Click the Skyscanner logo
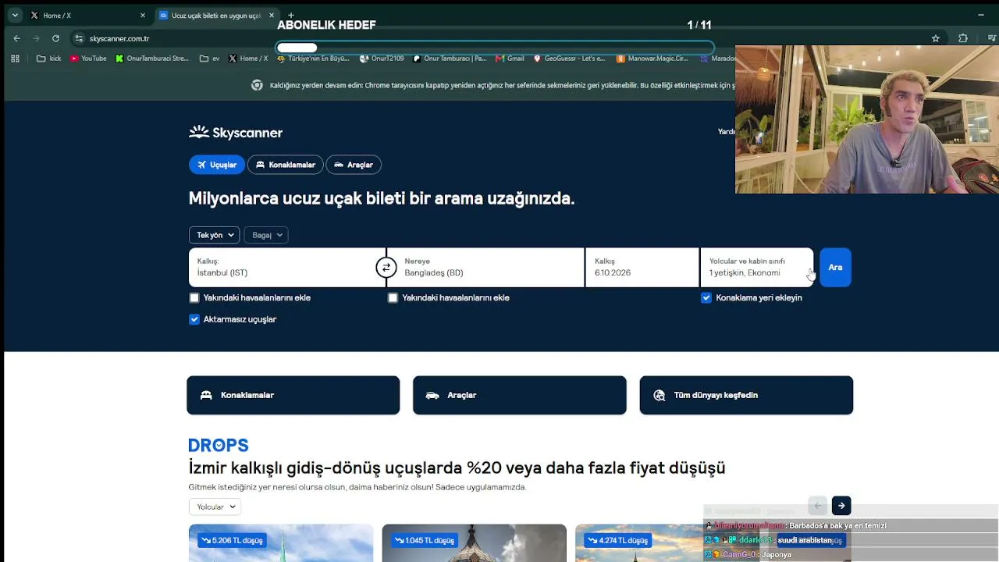999x562 pixels. [x=236, y=133]
